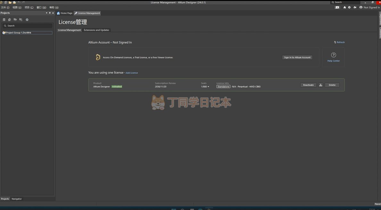Open the 文件 (F) menu
The width and height of the screenshot is (381, 210).
[x=5, y=8]
